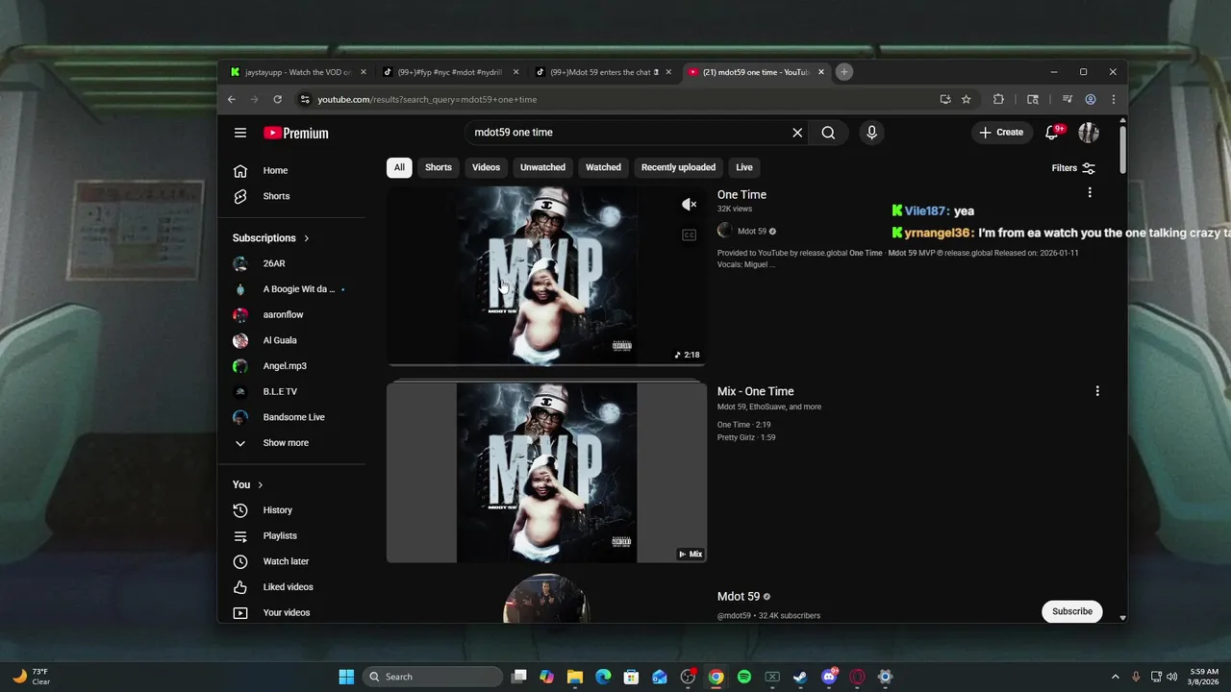Open the options menu for One Time
Image resolution: width=1231 pixels, height=692 pixels.
click(1090, 193)
